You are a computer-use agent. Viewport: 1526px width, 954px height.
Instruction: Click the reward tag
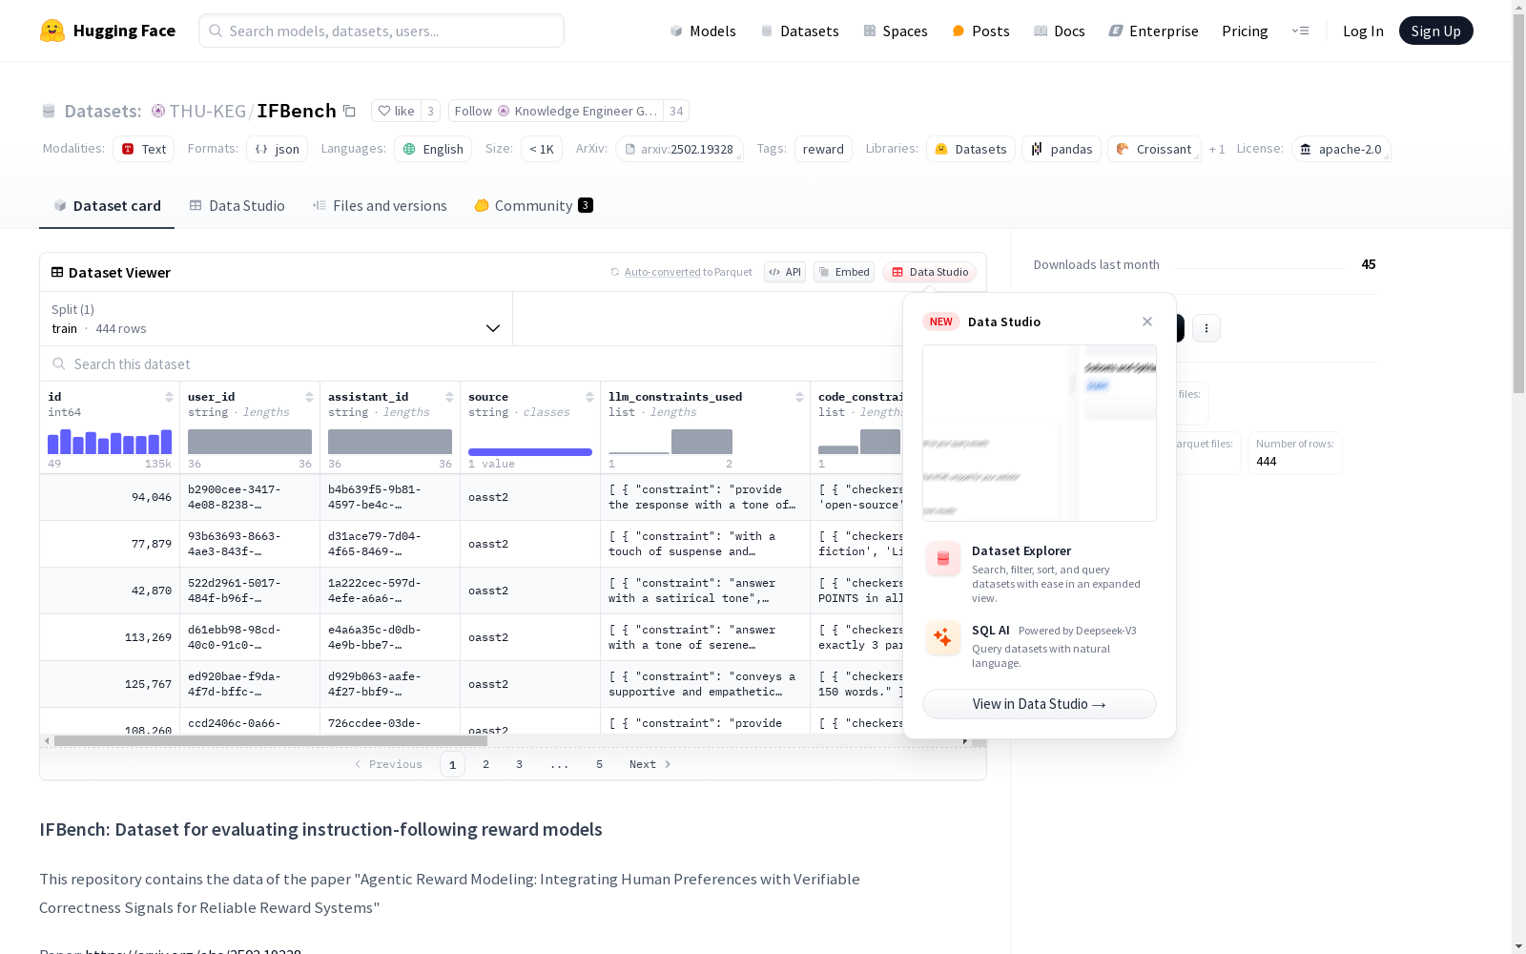823,149
